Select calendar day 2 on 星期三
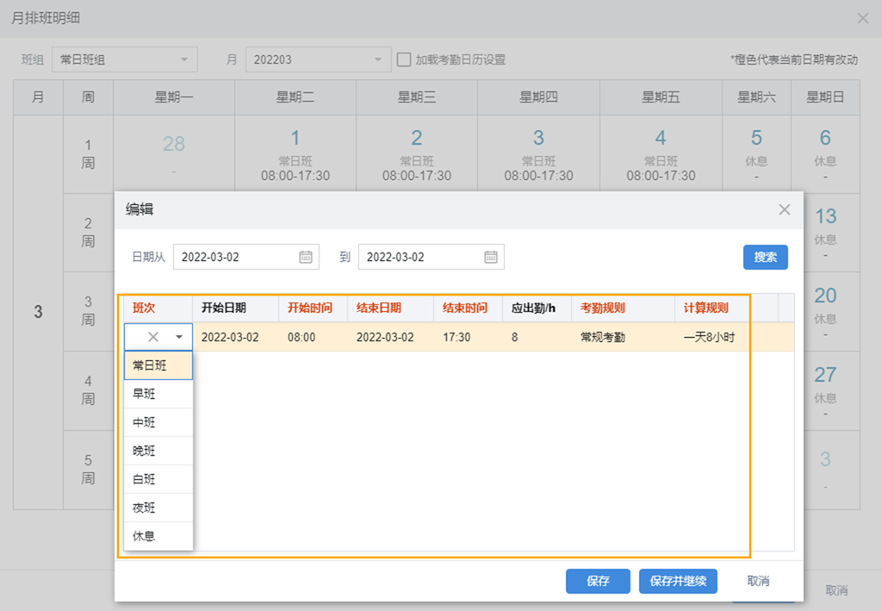Screen dimensions: 882x611 pyautogui.click(x=417, y=155)
